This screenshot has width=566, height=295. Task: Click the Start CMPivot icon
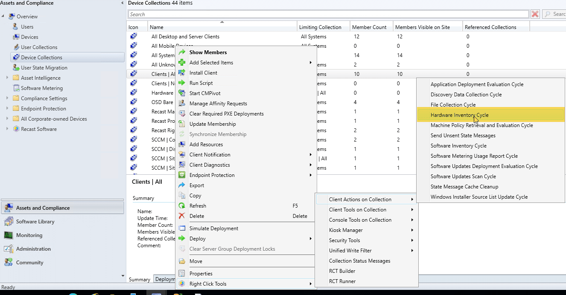click(182, 93)
